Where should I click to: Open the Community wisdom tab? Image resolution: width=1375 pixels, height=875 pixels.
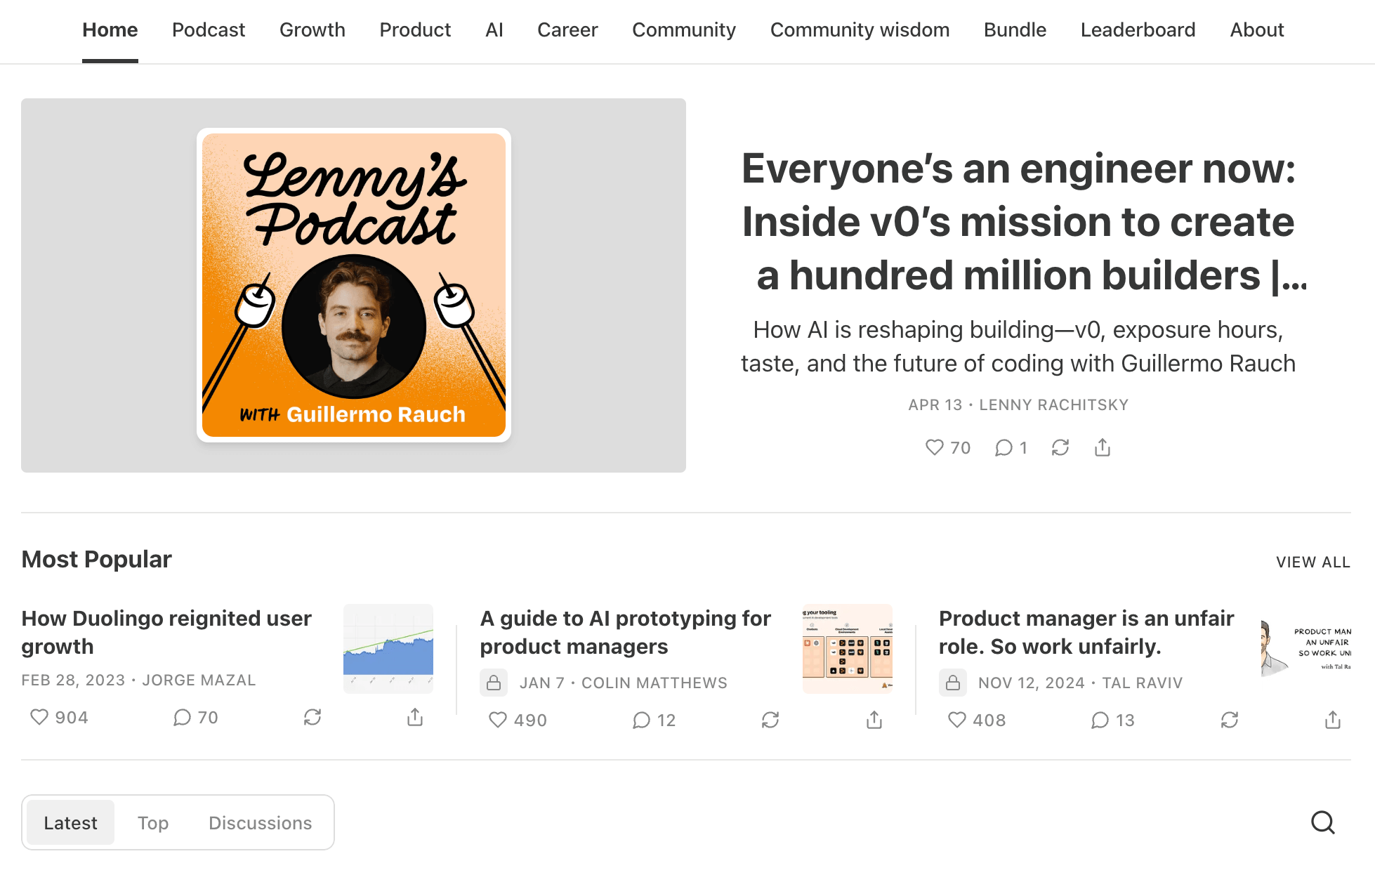860,30
